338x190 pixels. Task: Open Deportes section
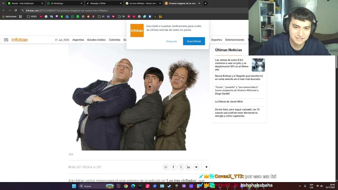click(x=217, y=40)
